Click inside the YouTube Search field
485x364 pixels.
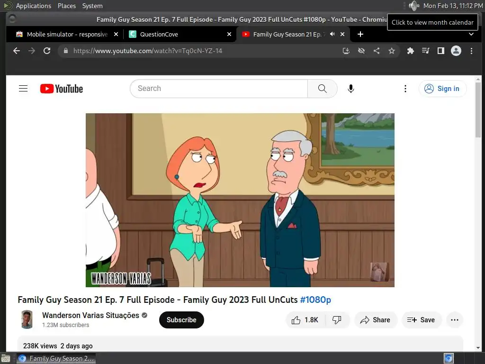click(219, 89)
